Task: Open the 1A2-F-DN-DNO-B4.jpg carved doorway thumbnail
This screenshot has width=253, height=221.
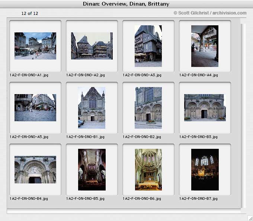Action: coord(35,170)
